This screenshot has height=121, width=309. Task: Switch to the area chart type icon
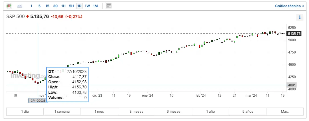(20, 6)
